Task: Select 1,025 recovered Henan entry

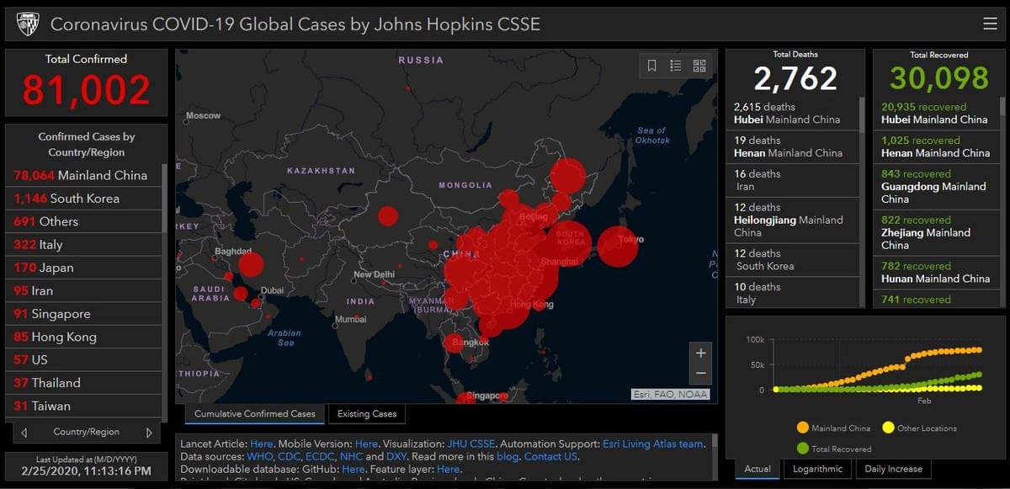Action: [x=938, y=146]
